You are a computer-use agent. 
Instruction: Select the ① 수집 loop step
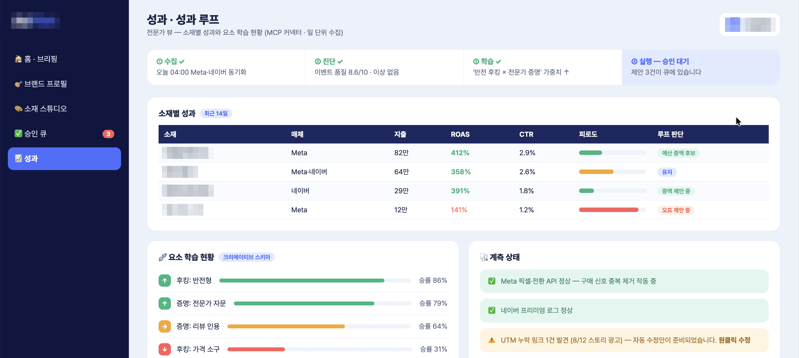[226, 67]
